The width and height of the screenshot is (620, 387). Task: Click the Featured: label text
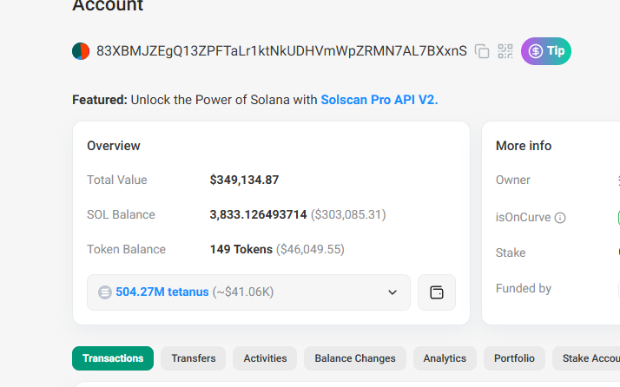(x=100, y=100)
